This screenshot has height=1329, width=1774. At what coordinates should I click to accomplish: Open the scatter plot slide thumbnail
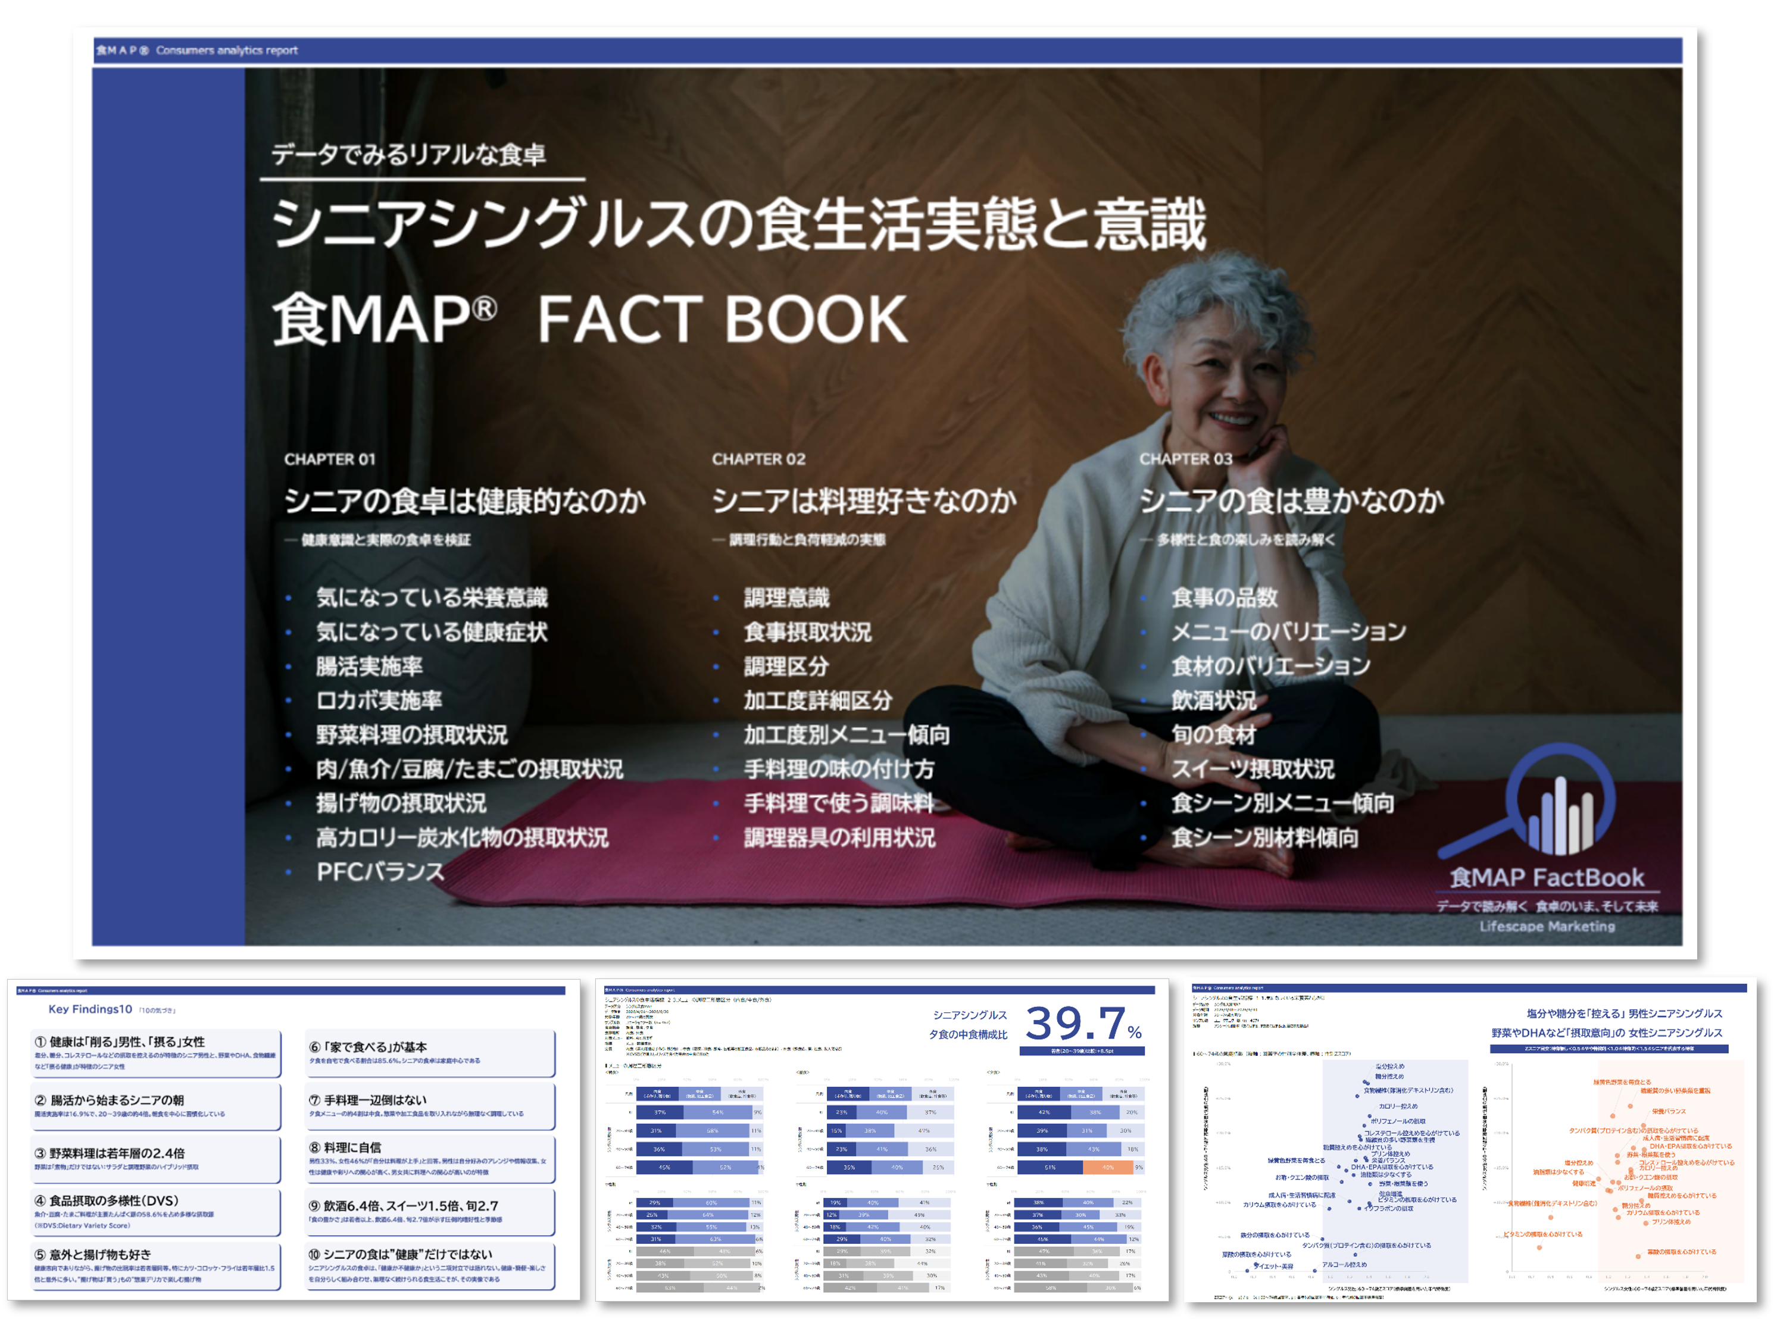[1471, 1139]
